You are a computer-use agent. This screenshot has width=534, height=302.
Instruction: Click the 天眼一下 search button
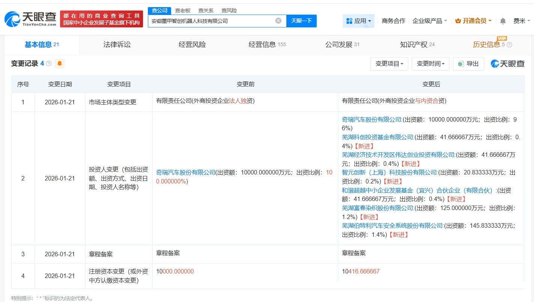click(301, 21)
